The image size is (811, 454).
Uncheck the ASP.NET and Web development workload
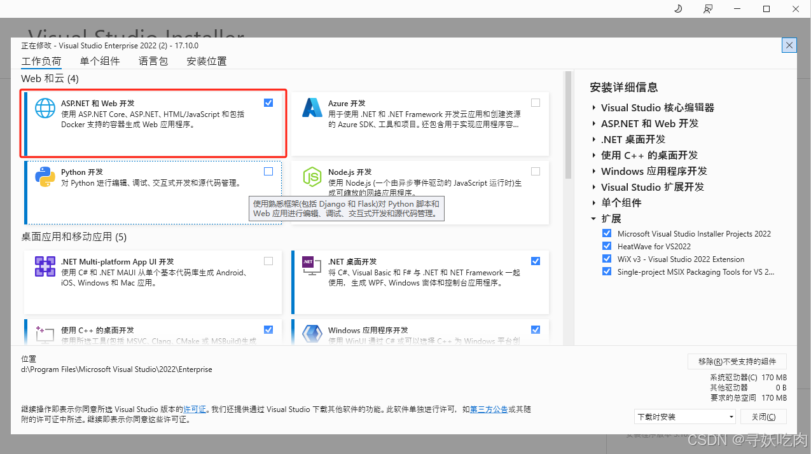(268, 102)
